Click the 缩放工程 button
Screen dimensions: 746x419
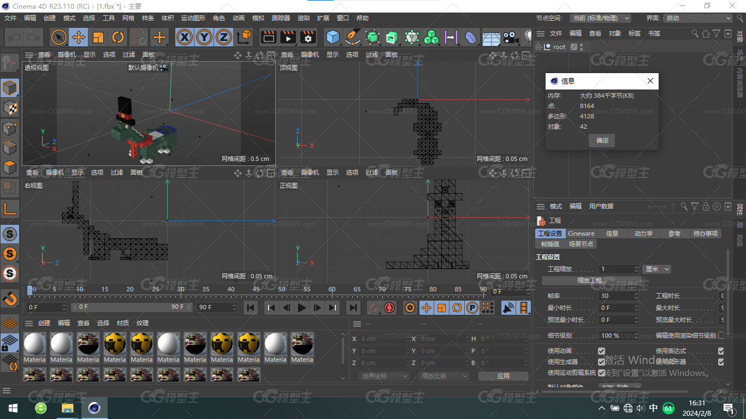(x=592, y=280)
